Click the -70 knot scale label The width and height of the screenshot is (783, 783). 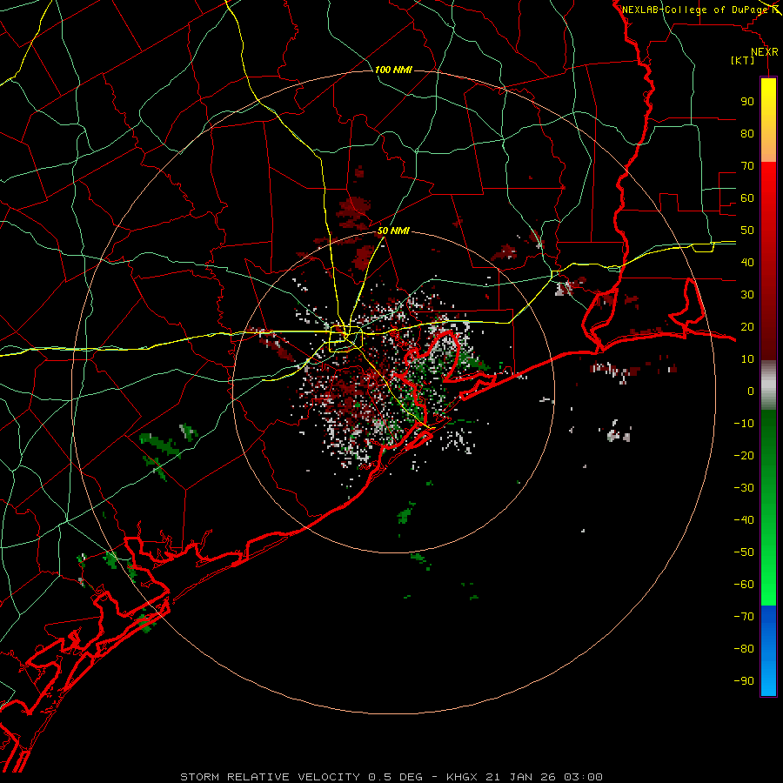click(x=744, y=617)
